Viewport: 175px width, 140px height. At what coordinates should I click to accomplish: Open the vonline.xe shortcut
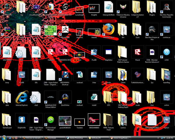[x=167, y=29]
